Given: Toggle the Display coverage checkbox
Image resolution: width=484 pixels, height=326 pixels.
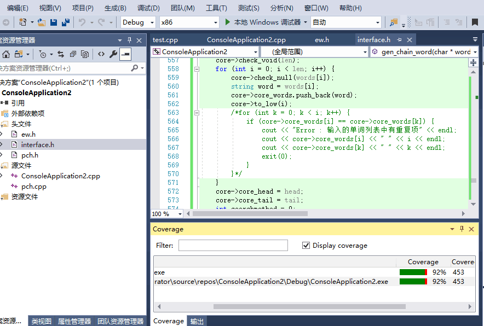Looking at the screenshot, I should click(306, 246).
